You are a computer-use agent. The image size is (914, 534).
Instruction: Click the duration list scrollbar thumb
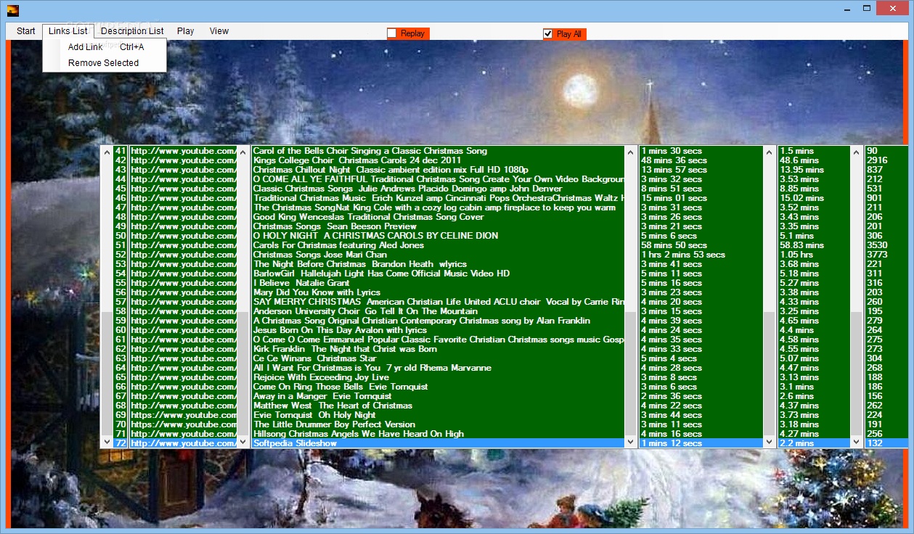click(770, 374)
